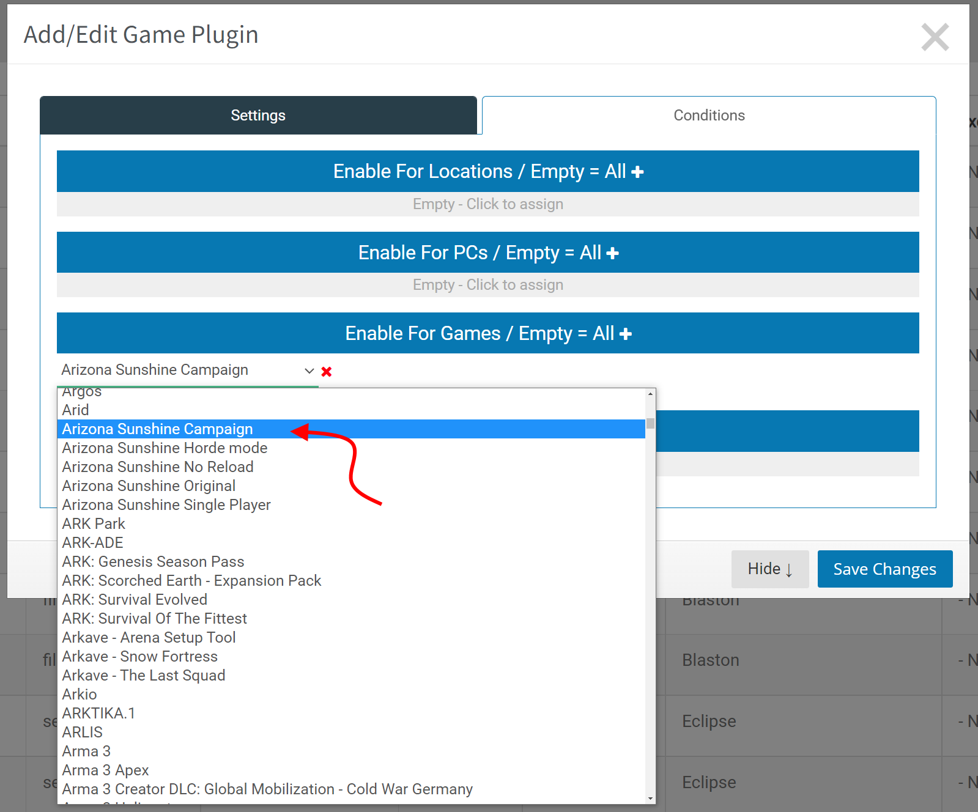This screenshot has width=978, height=812.
Task: Click the dropdown list scrollbar thumb
Action: 650,423
